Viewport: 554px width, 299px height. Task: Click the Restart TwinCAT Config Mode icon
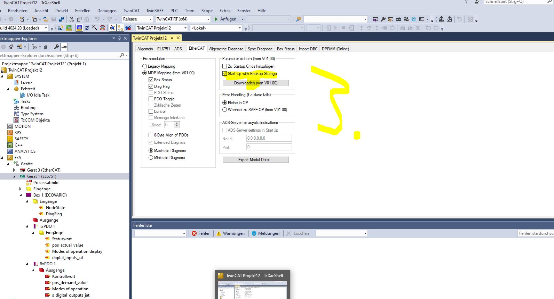[79, 28]
